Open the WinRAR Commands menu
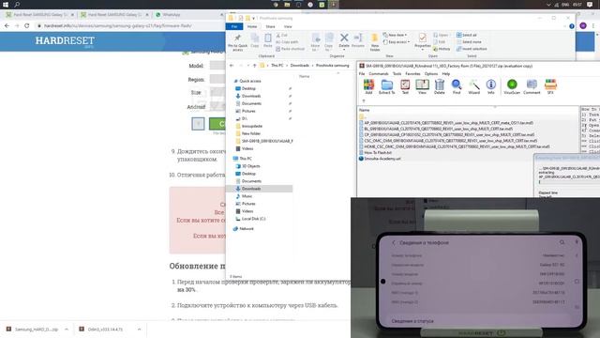The image size is (600, 338). [x=379, y=73]
